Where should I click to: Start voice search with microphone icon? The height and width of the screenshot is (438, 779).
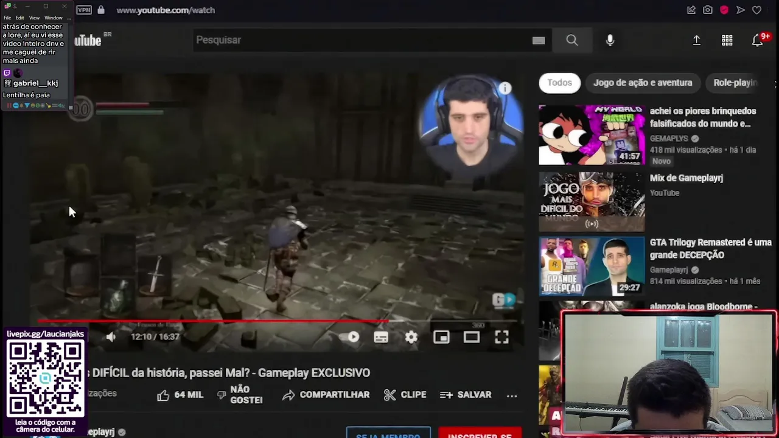[x=610, y=40]
